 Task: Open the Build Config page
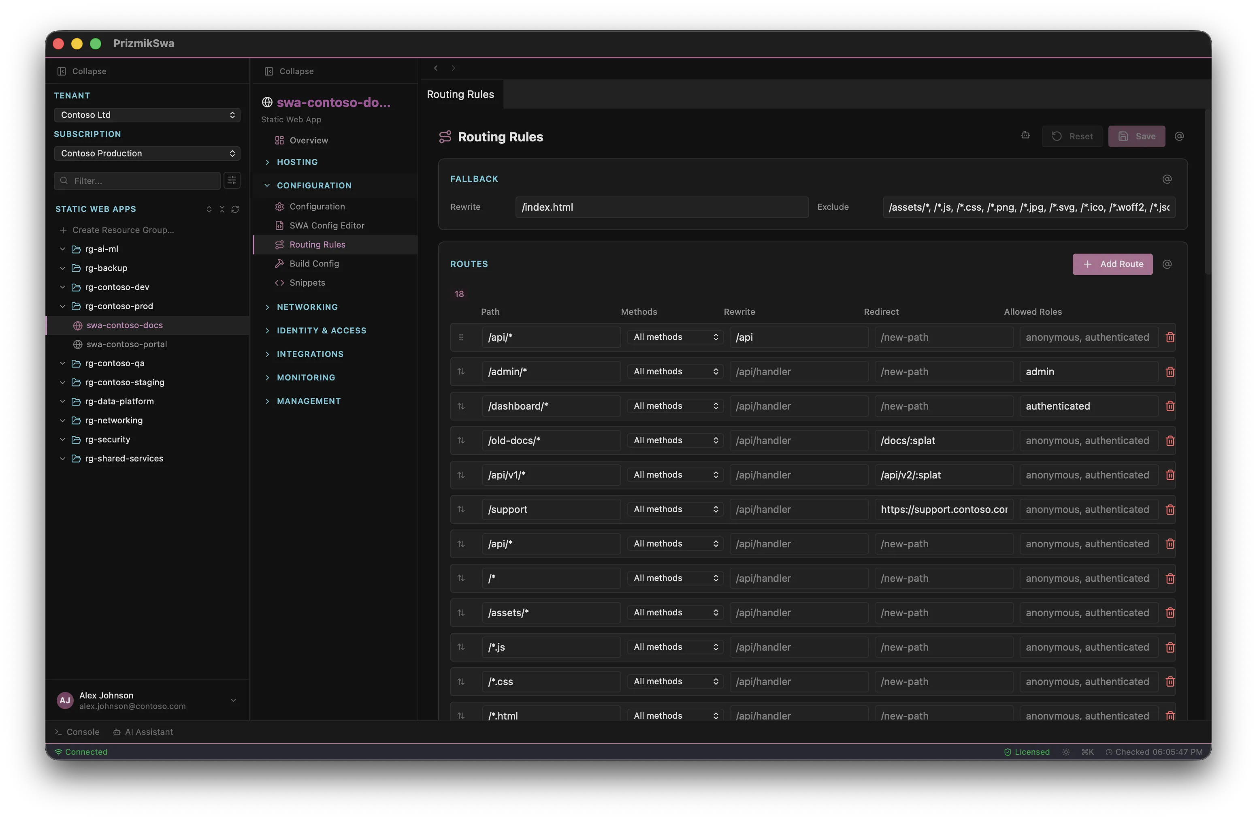coord(314,263)
